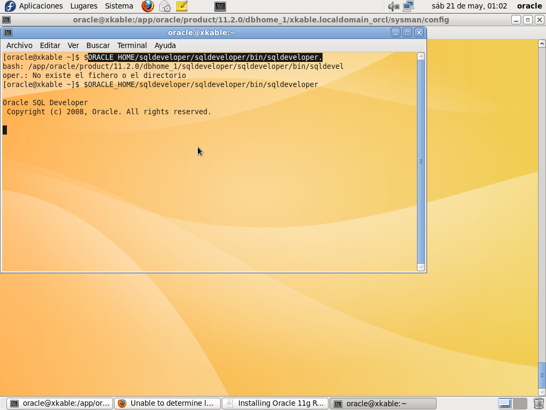546x410 pixels.
Task: Minimize the oracle@xkable:~ terminal window
Action: click(395, 33)
